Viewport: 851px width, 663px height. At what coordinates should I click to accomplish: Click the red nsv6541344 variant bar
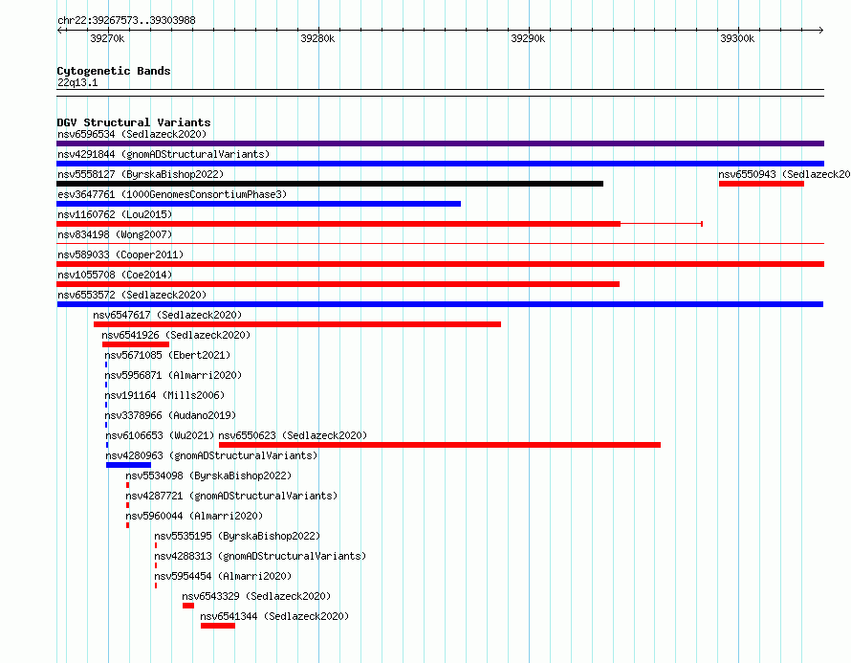pyautogui.click(x=218, y=626)
